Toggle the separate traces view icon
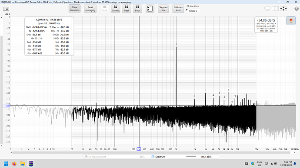Image resolution: width=300 pixels, height=168 pixels. [275, 9]
